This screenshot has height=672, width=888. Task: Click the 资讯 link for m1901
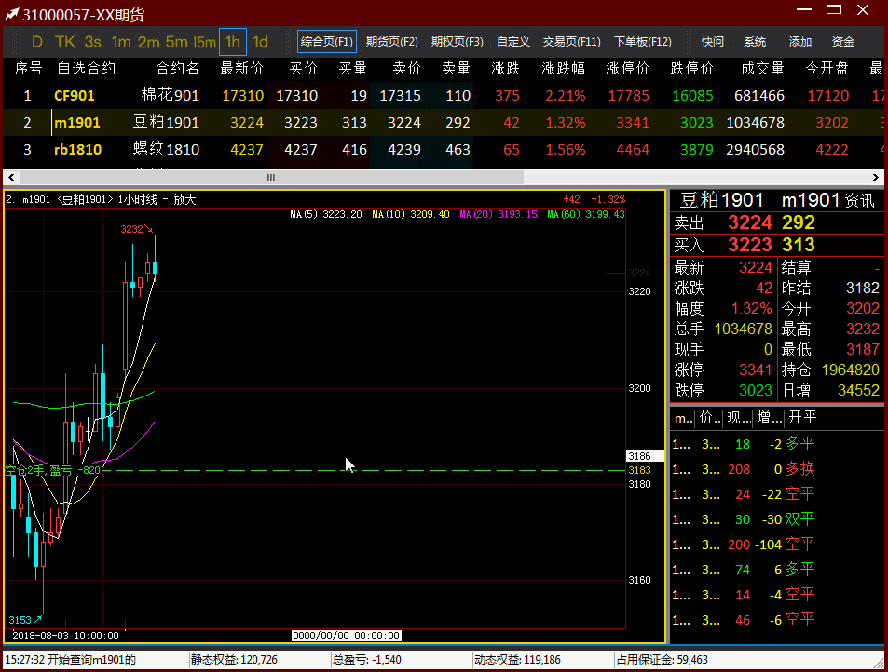pos(859,201)
